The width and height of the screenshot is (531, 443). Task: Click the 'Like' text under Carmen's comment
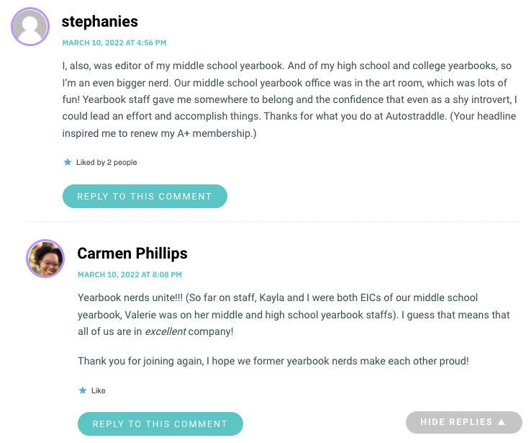click(98, 390)
